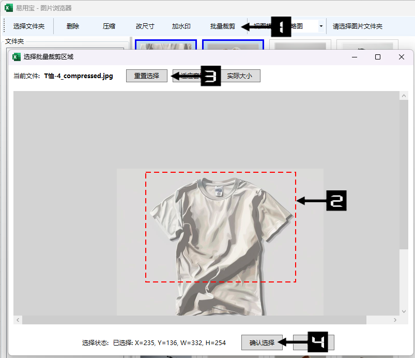Image resolution: width=415 pixels, height=358 pixels.
Task: Click the preview vertical scrollbar down arrow
Action: tap(404, 311)
